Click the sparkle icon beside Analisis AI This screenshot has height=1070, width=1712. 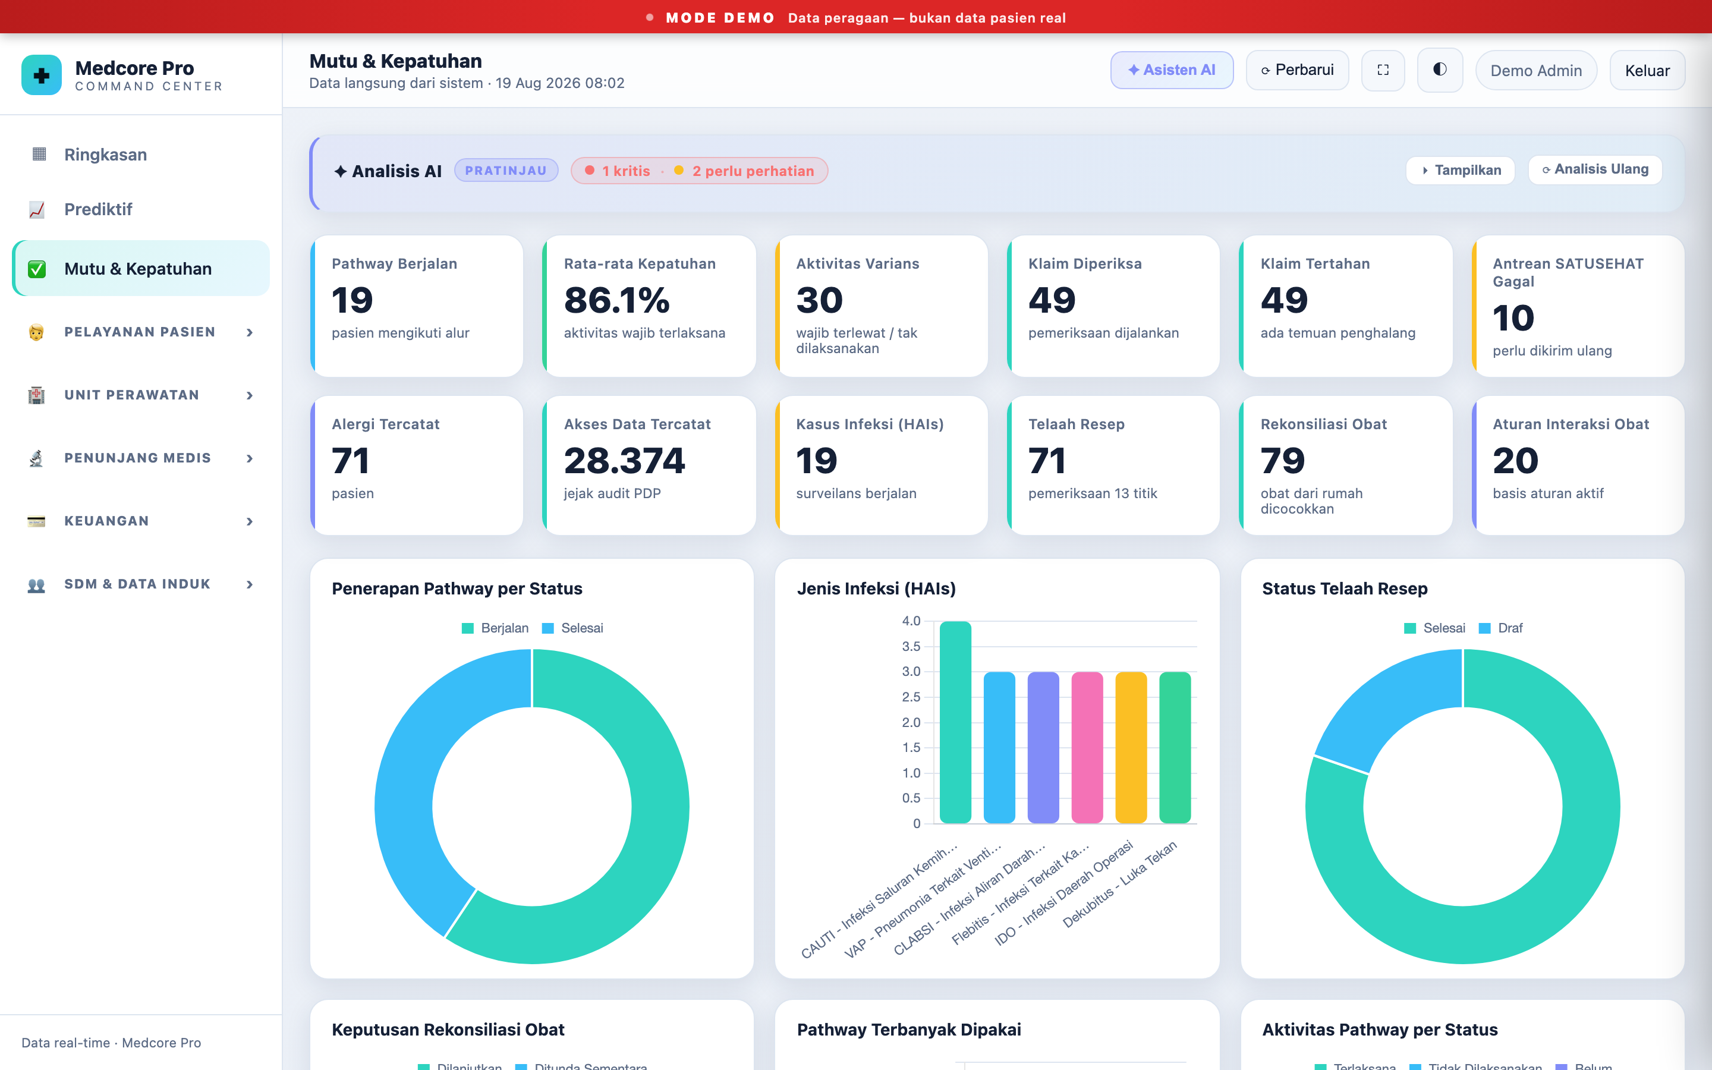[x=340, y=171]
